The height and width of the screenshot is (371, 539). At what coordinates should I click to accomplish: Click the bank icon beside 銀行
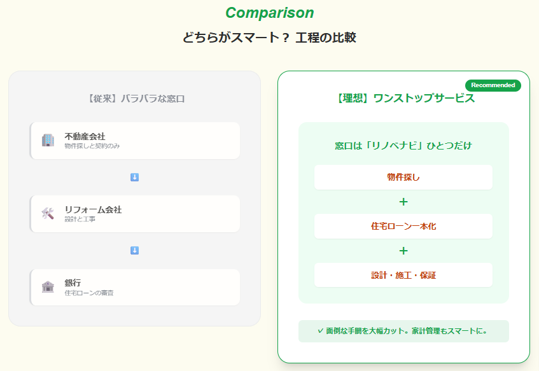(48, 287)
